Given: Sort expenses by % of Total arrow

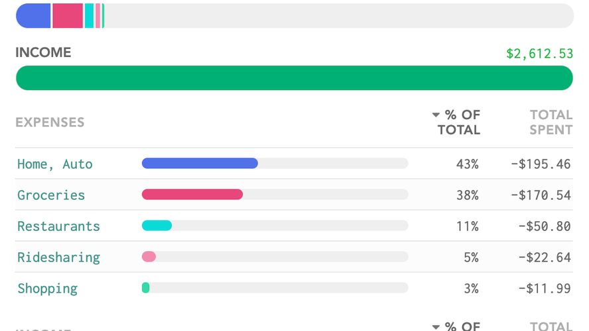Looking at the screenshot, I should tap(436, 115).
